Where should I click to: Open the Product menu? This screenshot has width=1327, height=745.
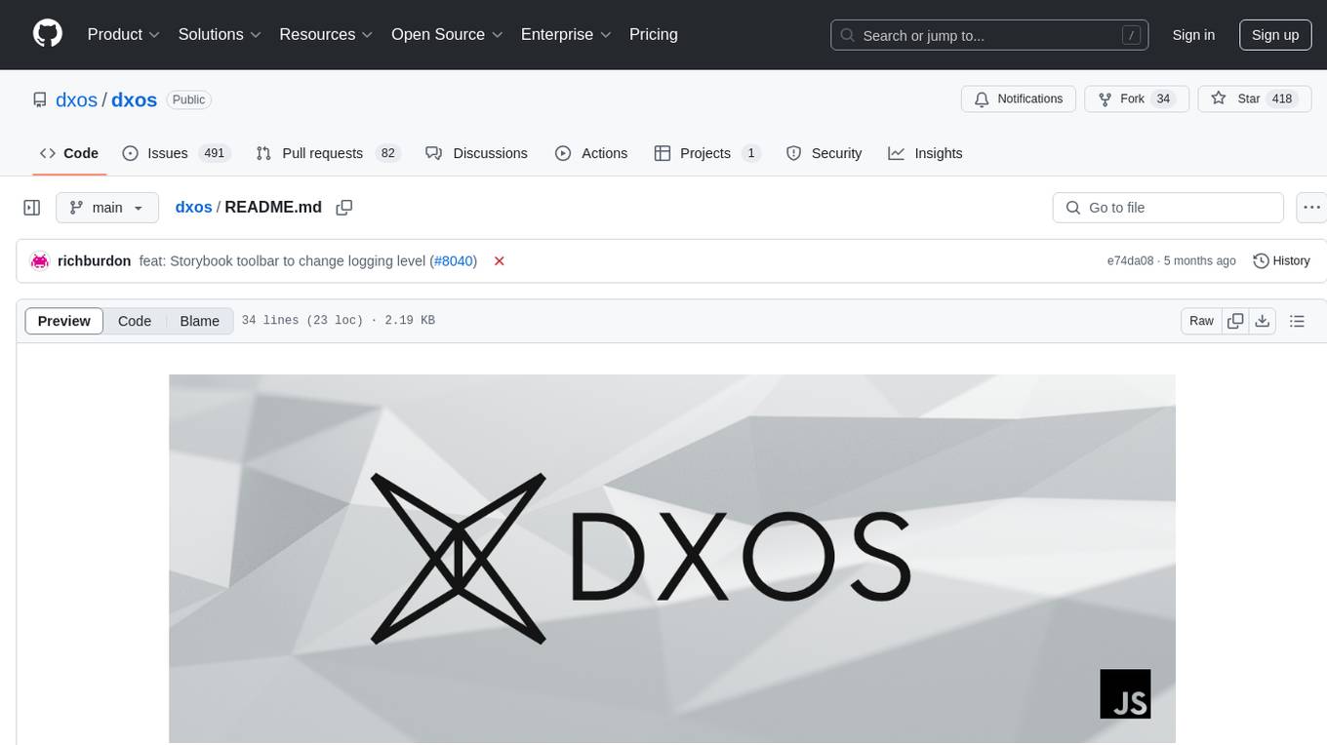click(124, 34)
